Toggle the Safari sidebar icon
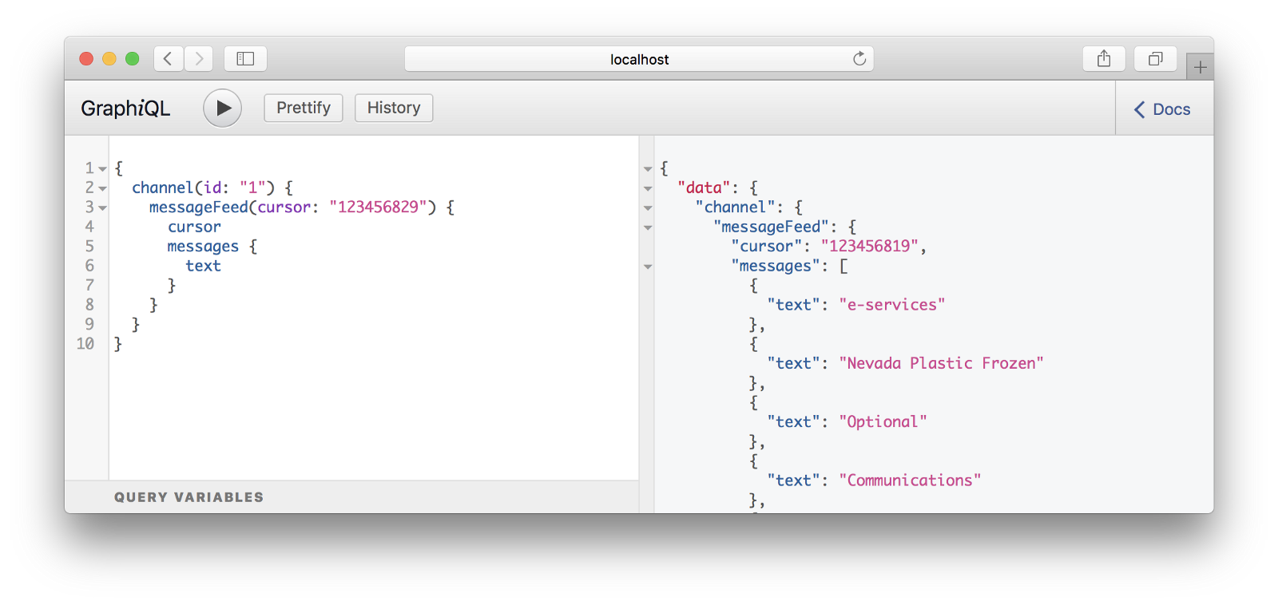The width and height of the screenshot is (1278, 605). pyautogui.click(x=245, y=58)
